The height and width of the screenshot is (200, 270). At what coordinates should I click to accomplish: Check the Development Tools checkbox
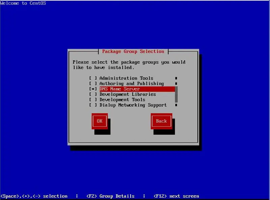93,99
